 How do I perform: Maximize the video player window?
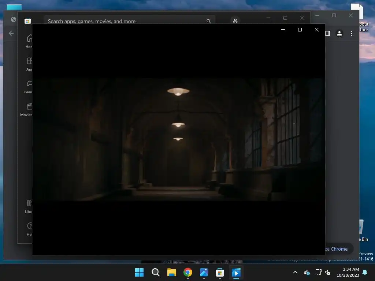point(300,30)
